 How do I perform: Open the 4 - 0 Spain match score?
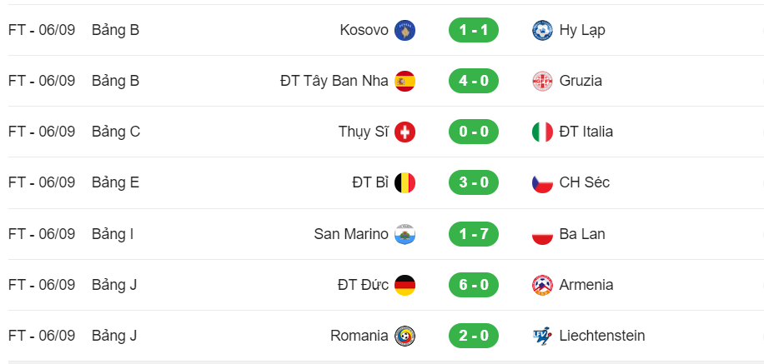[474, 81]
